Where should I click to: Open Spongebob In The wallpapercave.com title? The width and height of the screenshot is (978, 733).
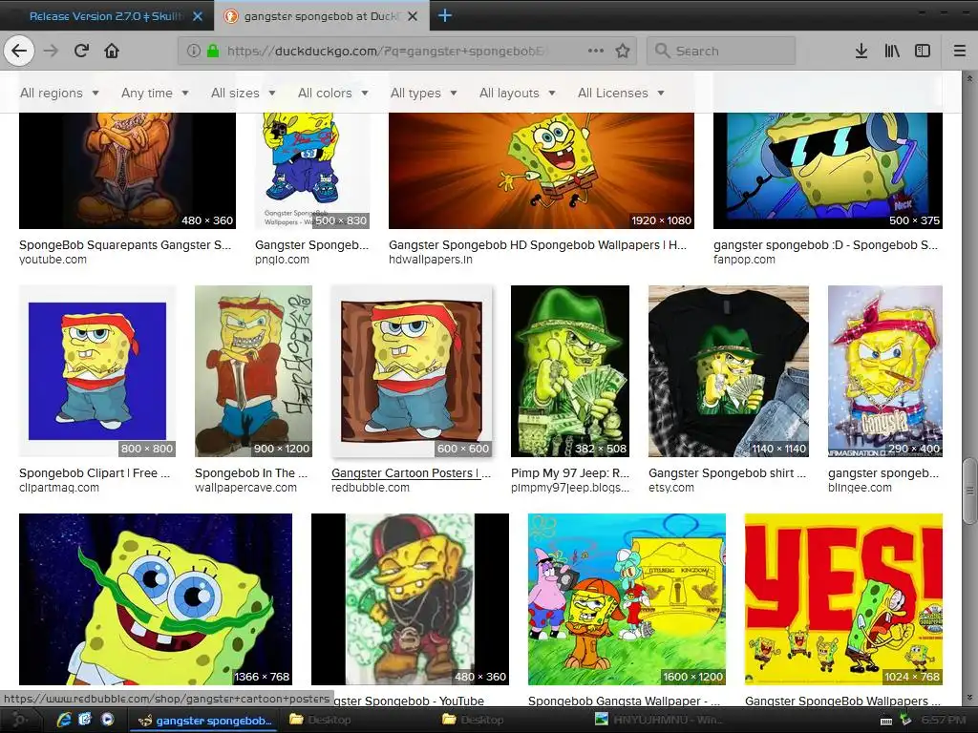pyautogui.click(x=251, y=473)
